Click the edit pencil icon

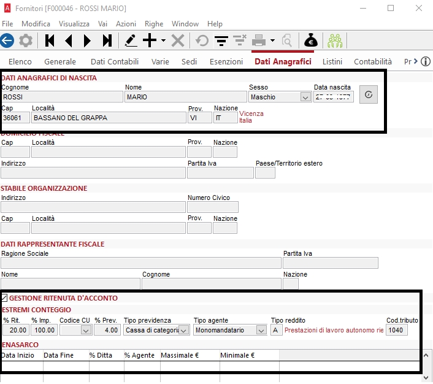click(131, 40)
